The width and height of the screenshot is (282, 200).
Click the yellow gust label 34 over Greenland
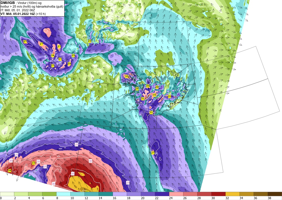click(53, 55)
